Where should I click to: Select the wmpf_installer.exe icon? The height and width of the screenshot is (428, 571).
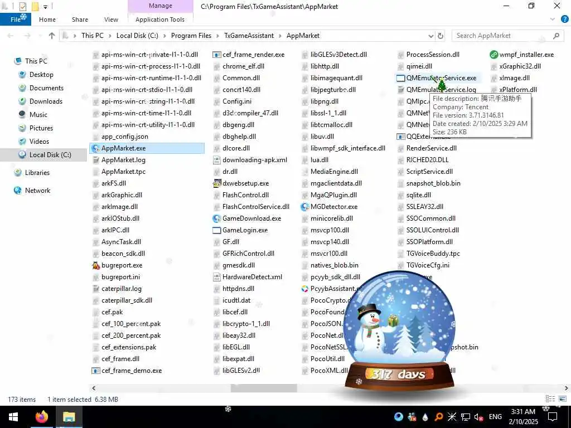(x=494, y=55)
